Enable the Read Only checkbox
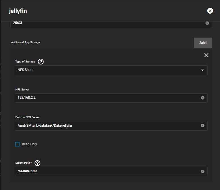This screenshot has height=190, width=220. pos(17,144)
